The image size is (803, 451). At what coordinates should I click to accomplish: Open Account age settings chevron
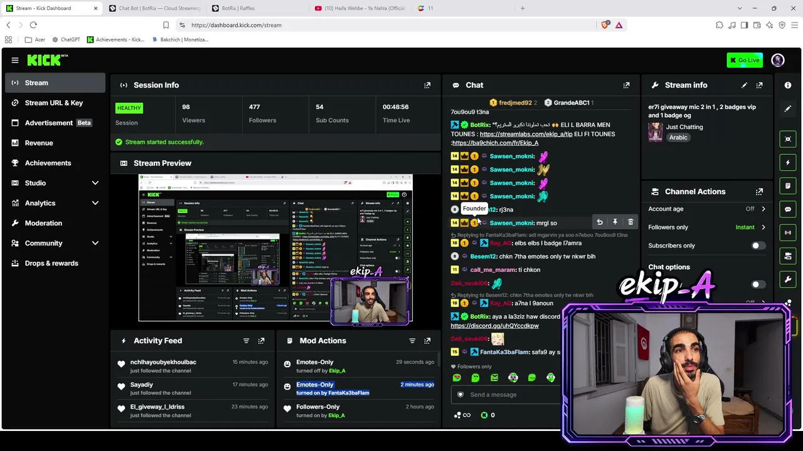[763, 209]
